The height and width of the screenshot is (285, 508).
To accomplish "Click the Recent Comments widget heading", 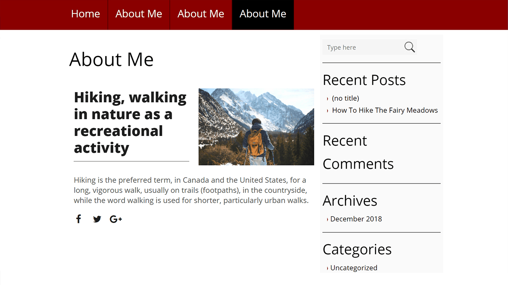I will (358, 152).
